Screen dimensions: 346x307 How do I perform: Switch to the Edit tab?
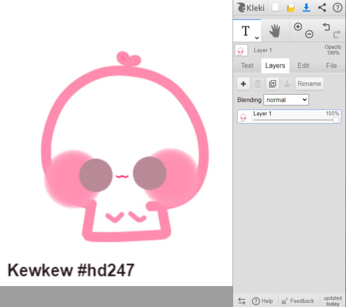pyautogui.click(x=303, y=66)
